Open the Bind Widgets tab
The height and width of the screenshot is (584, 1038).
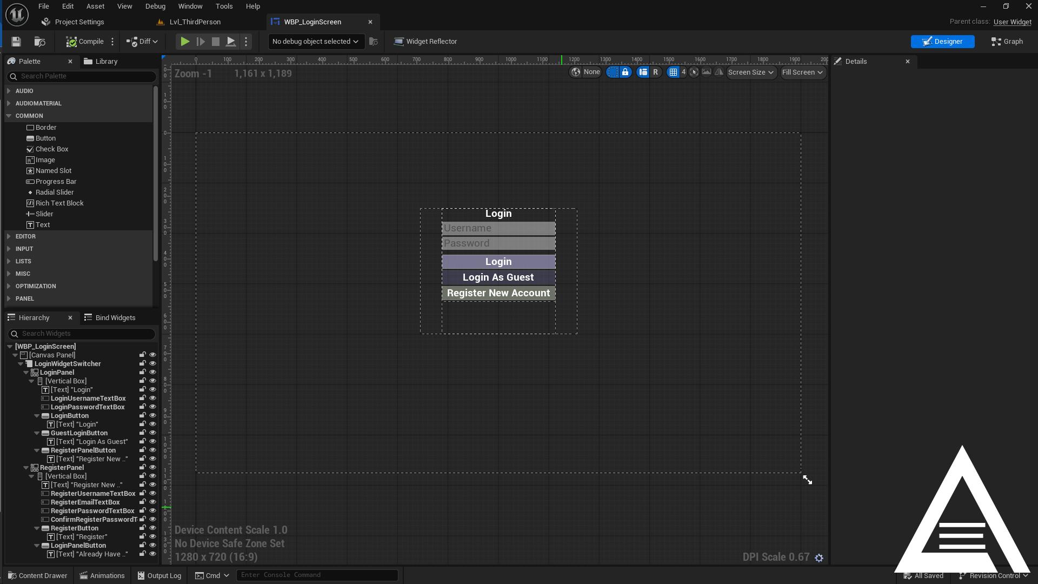[x=110, y=318]
